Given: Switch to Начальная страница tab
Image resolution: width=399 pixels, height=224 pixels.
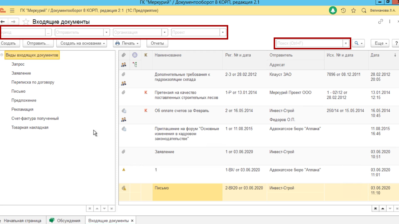Looking at the screenshot, I should tap(22, 221).
